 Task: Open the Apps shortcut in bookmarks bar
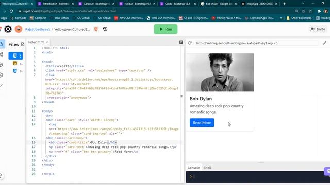pyautogui.click(x=4, y=18)
